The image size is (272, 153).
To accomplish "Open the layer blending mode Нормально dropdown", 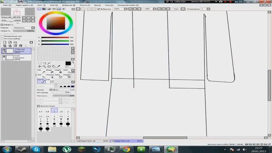I will coord(24,28).
